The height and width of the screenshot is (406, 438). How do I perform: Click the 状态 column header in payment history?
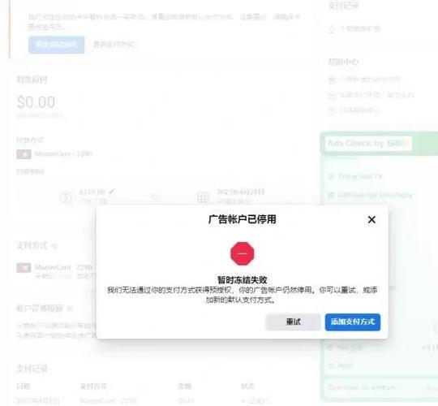(x=247, y=387)
